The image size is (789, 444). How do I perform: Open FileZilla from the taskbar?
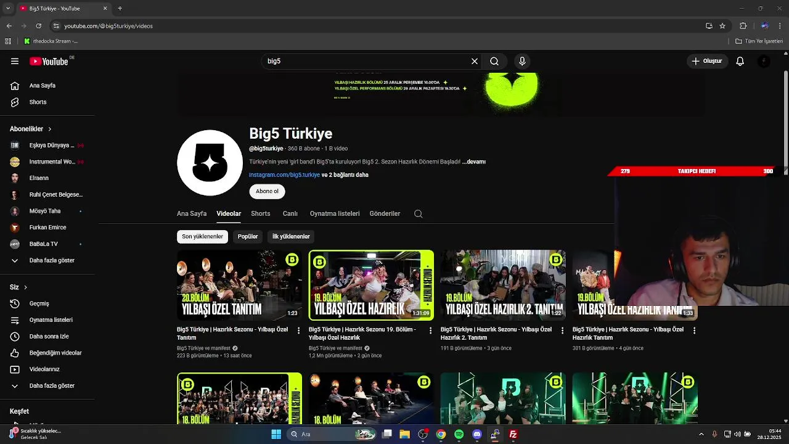point(513,434)
